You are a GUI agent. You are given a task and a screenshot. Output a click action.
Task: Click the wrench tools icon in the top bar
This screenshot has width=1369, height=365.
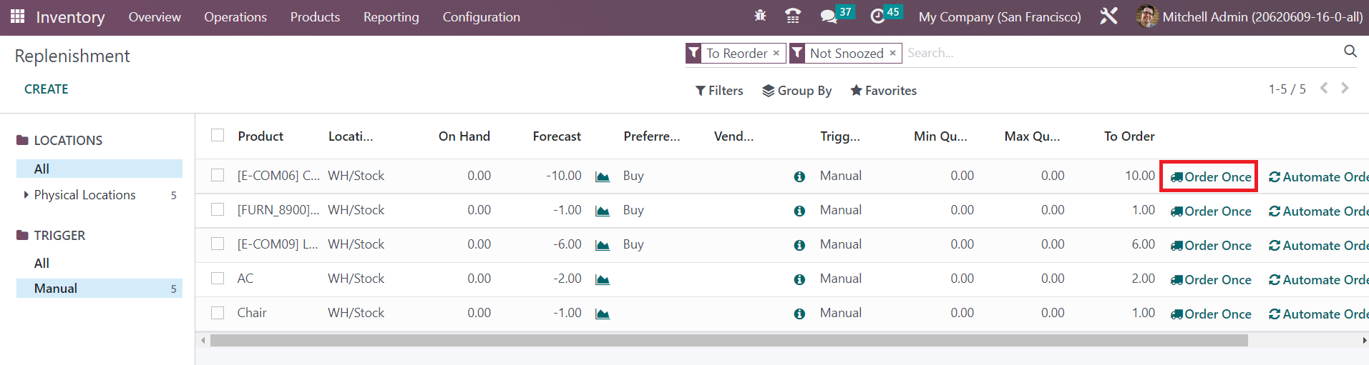coord(1109,16)
